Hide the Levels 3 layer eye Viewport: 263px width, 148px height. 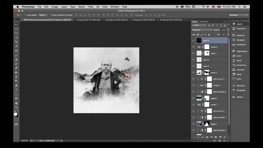(x=193, y=47)
